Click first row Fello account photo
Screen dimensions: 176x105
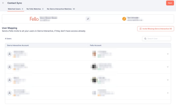coord(94,54)
